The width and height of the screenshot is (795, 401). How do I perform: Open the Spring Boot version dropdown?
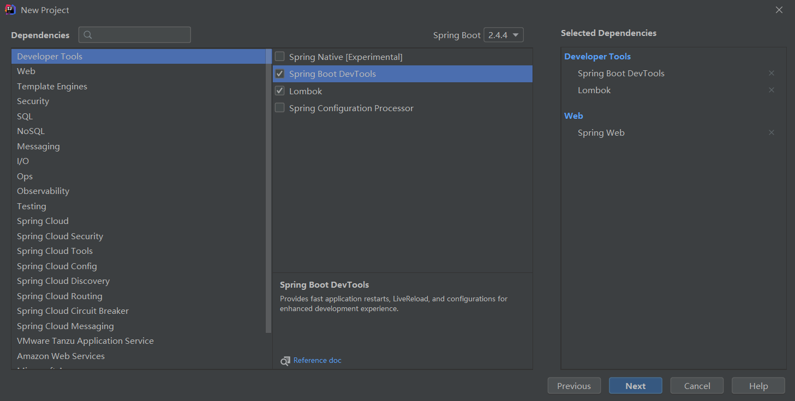point(504,35)
